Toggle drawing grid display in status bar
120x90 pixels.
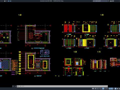pyautogui.click(x=95, y=88)
